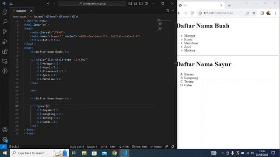Screen dimensions: 280x157
Task: Split the editor to the right
Action: click(167, 10)
